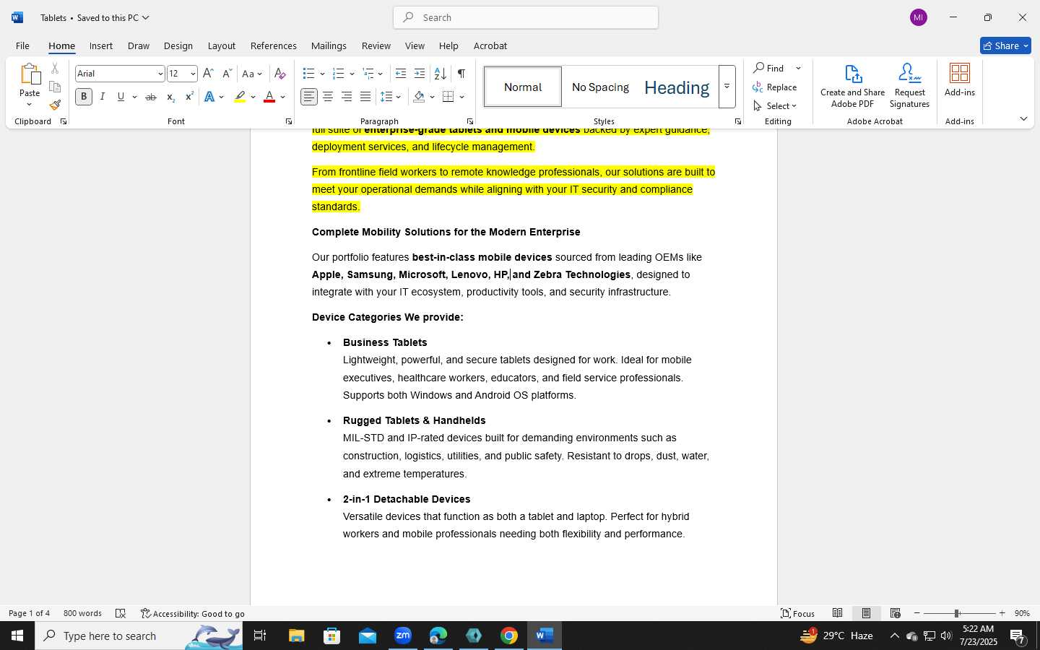
Task: Switch to the Insert tab
Action: pyautogui.click(x=101, y=45)
